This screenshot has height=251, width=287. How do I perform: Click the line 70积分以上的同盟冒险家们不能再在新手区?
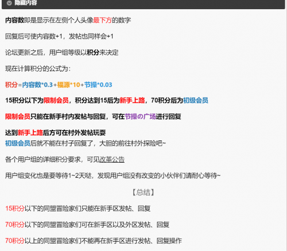[x=94, y=241]
